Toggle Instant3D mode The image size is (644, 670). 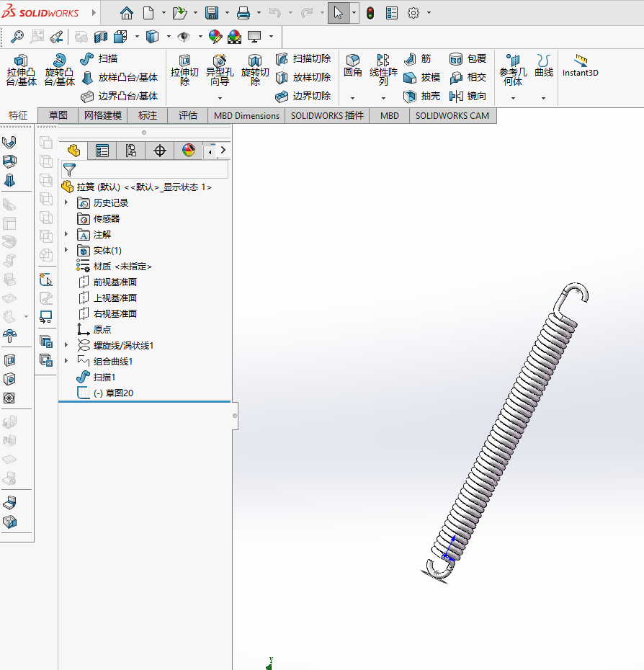tap(581, 66)
